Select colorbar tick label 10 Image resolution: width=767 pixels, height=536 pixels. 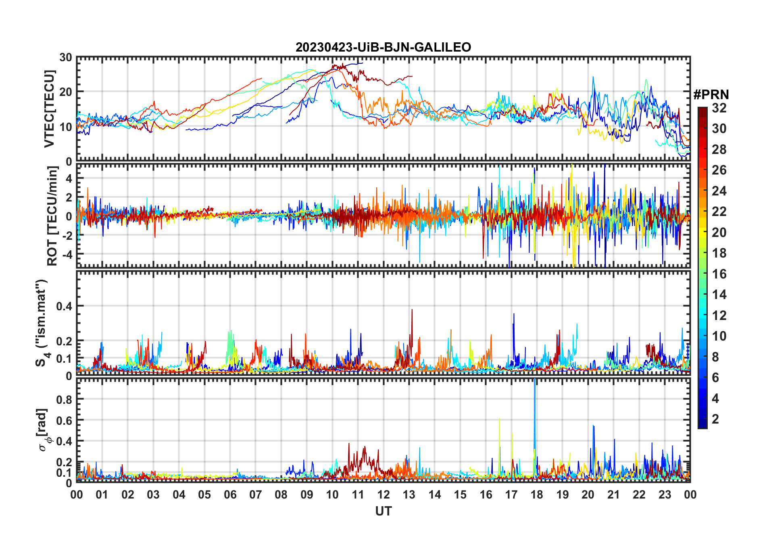coord(719,336)
